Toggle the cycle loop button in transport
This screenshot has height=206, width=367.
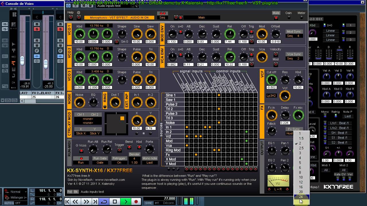(104, 202)
